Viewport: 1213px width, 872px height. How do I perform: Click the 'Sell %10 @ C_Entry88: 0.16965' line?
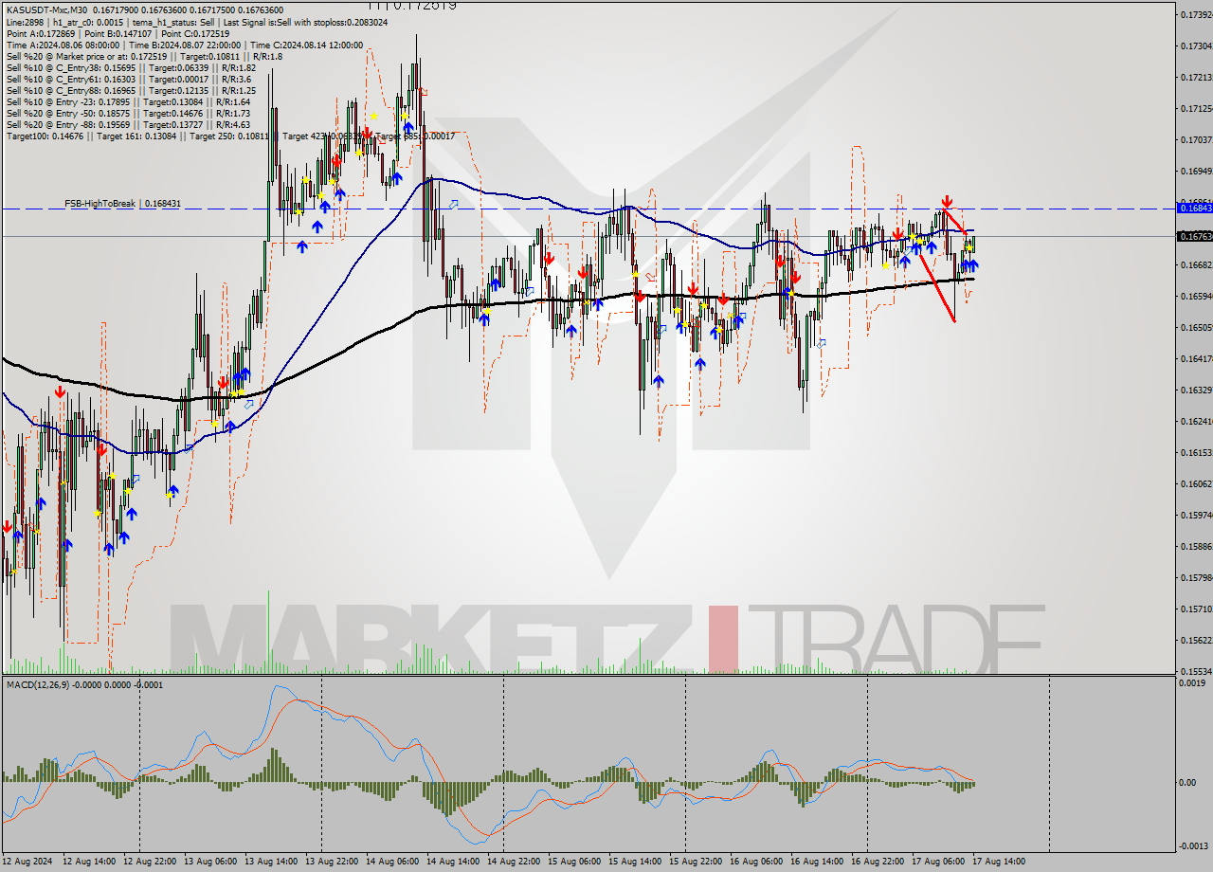point(131,90)
